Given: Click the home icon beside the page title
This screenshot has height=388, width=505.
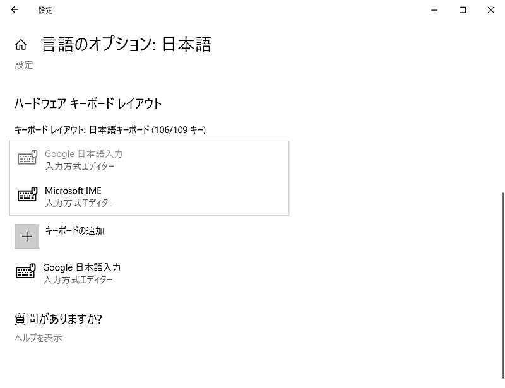Looking at the screenshot, I should [21, 44].
